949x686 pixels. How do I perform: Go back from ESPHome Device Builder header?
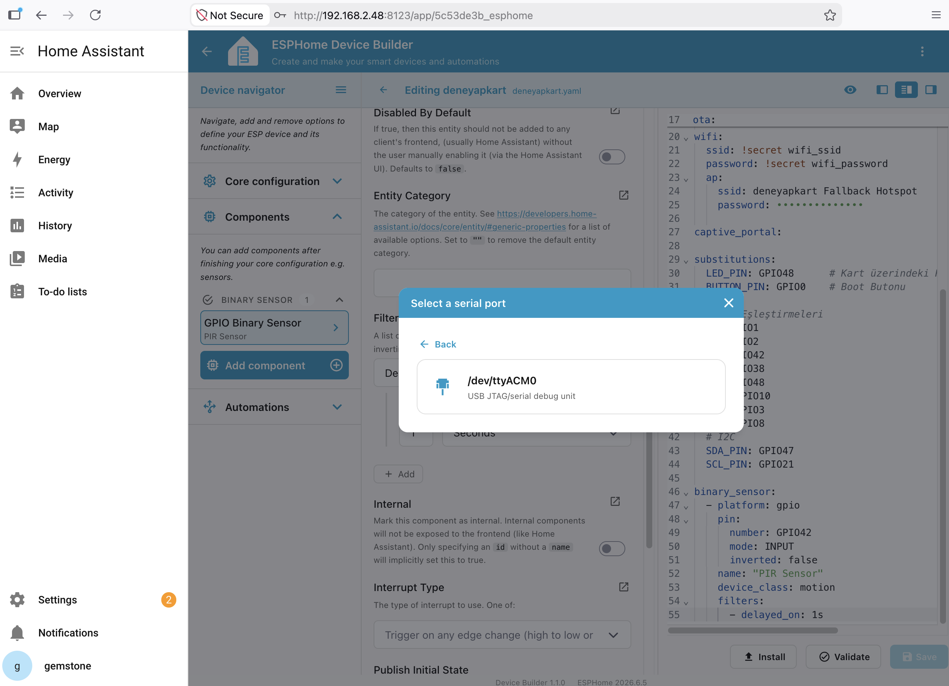[207, 51]
